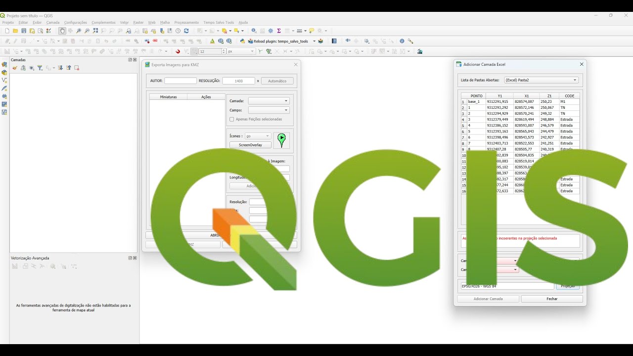633x356 pixels.
Task: Click the Zoom Full extent icon
Action: pyautogui.click(x=95, y=31)
